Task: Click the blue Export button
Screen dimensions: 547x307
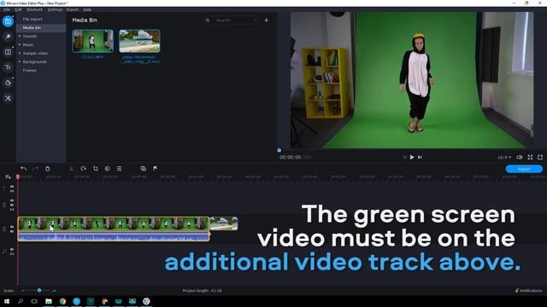Action: coord(524,169)
